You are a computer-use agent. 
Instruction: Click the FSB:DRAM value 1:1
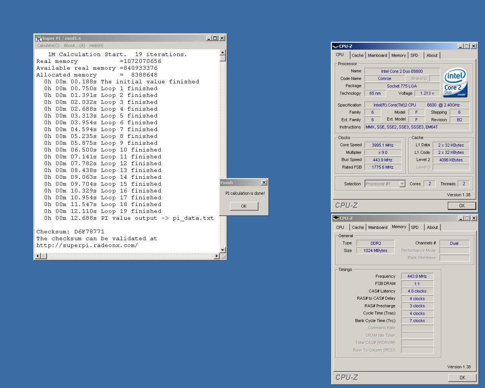417,284
